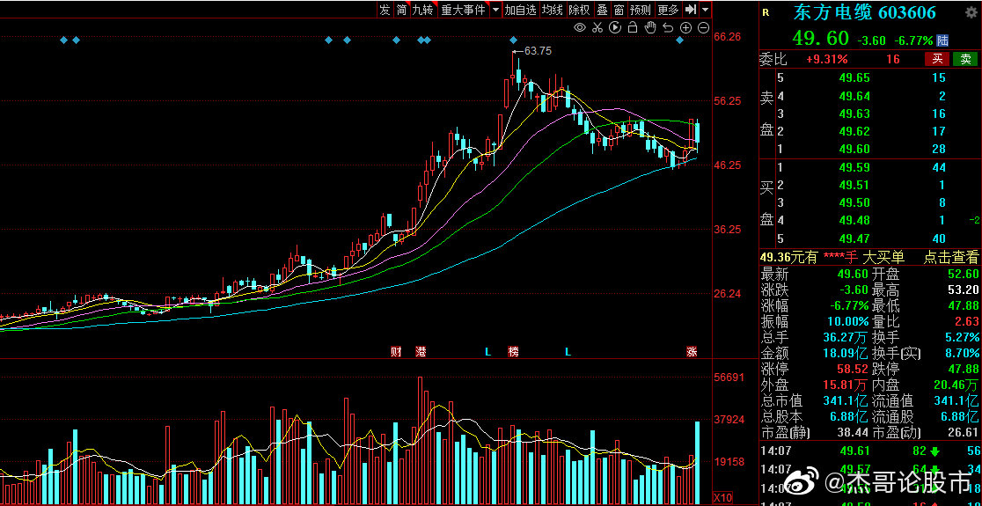Open the rightmost toolbar dropdown arrow
This screenshot has height=506, width=982.
705,10
